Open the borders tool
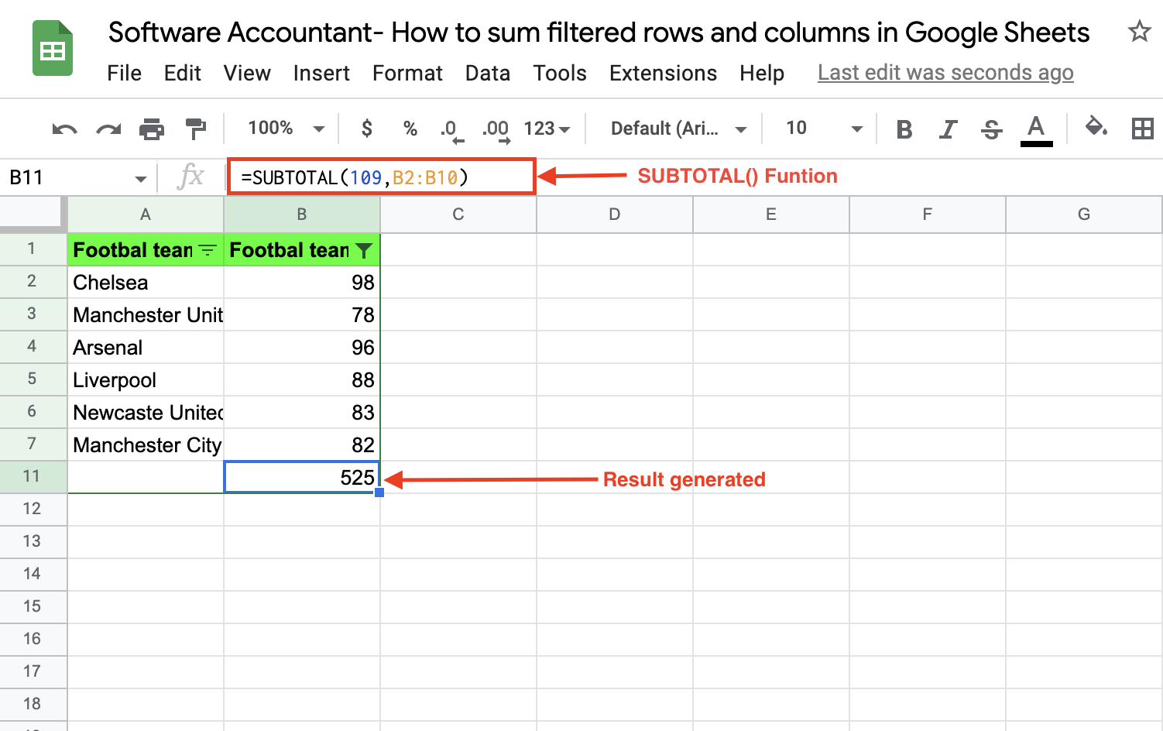1163x731 pixels. [x=1142, y=129]
